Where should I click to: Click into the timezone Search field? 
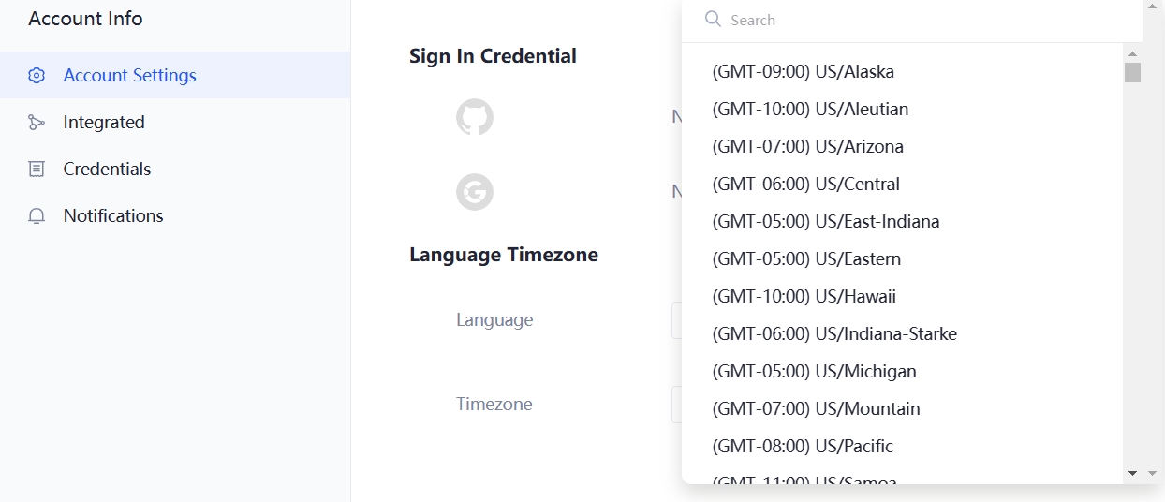[918, 20]
